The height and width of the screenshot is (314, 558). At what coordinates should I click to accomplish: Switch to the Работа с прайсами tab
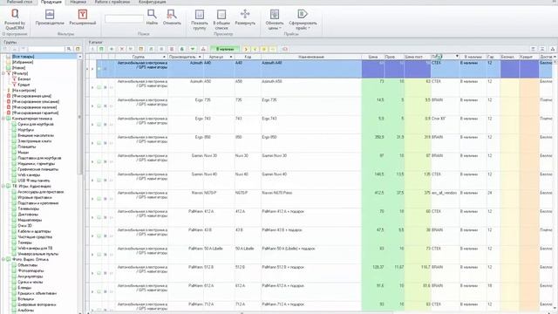pyautogui.click(x=112, y=2)
